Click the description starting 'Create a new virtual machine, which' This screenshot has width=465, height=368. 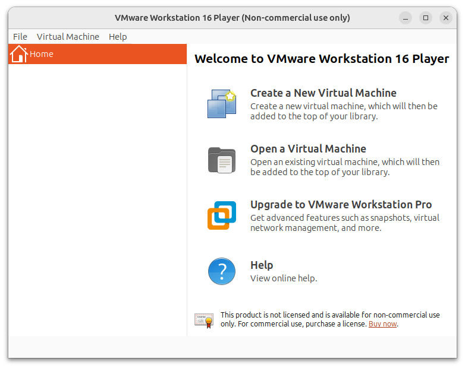(x=344, y=112)
